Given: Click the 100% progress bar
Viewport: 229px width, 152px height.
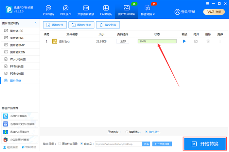Looking at the screenshot, I should coord(157,41).
